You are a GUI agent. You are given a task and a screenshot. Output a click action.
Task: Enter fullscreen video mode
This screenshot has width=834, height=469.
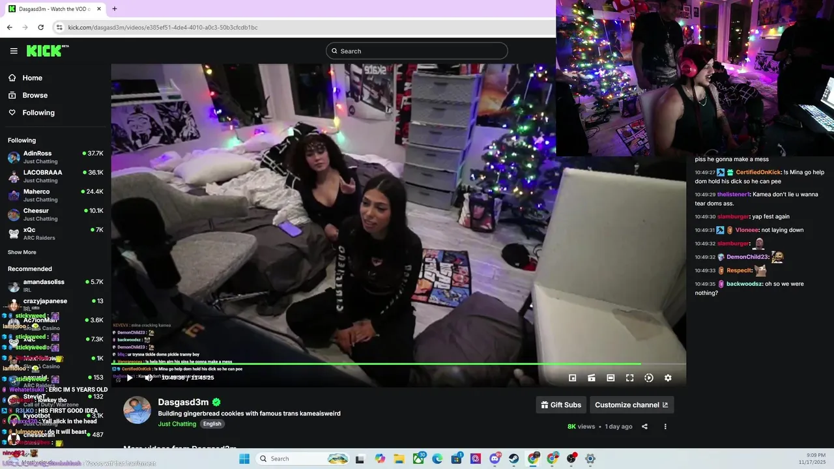tap(629, 378)
